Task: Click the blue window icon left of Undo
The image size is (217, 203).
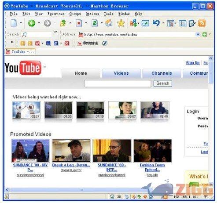Action: click(x=145, y=23)
